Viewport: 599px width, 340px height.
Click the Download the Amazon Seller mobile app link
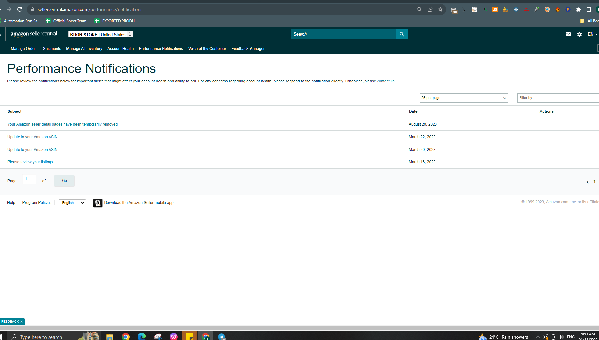tap(139, 203)
